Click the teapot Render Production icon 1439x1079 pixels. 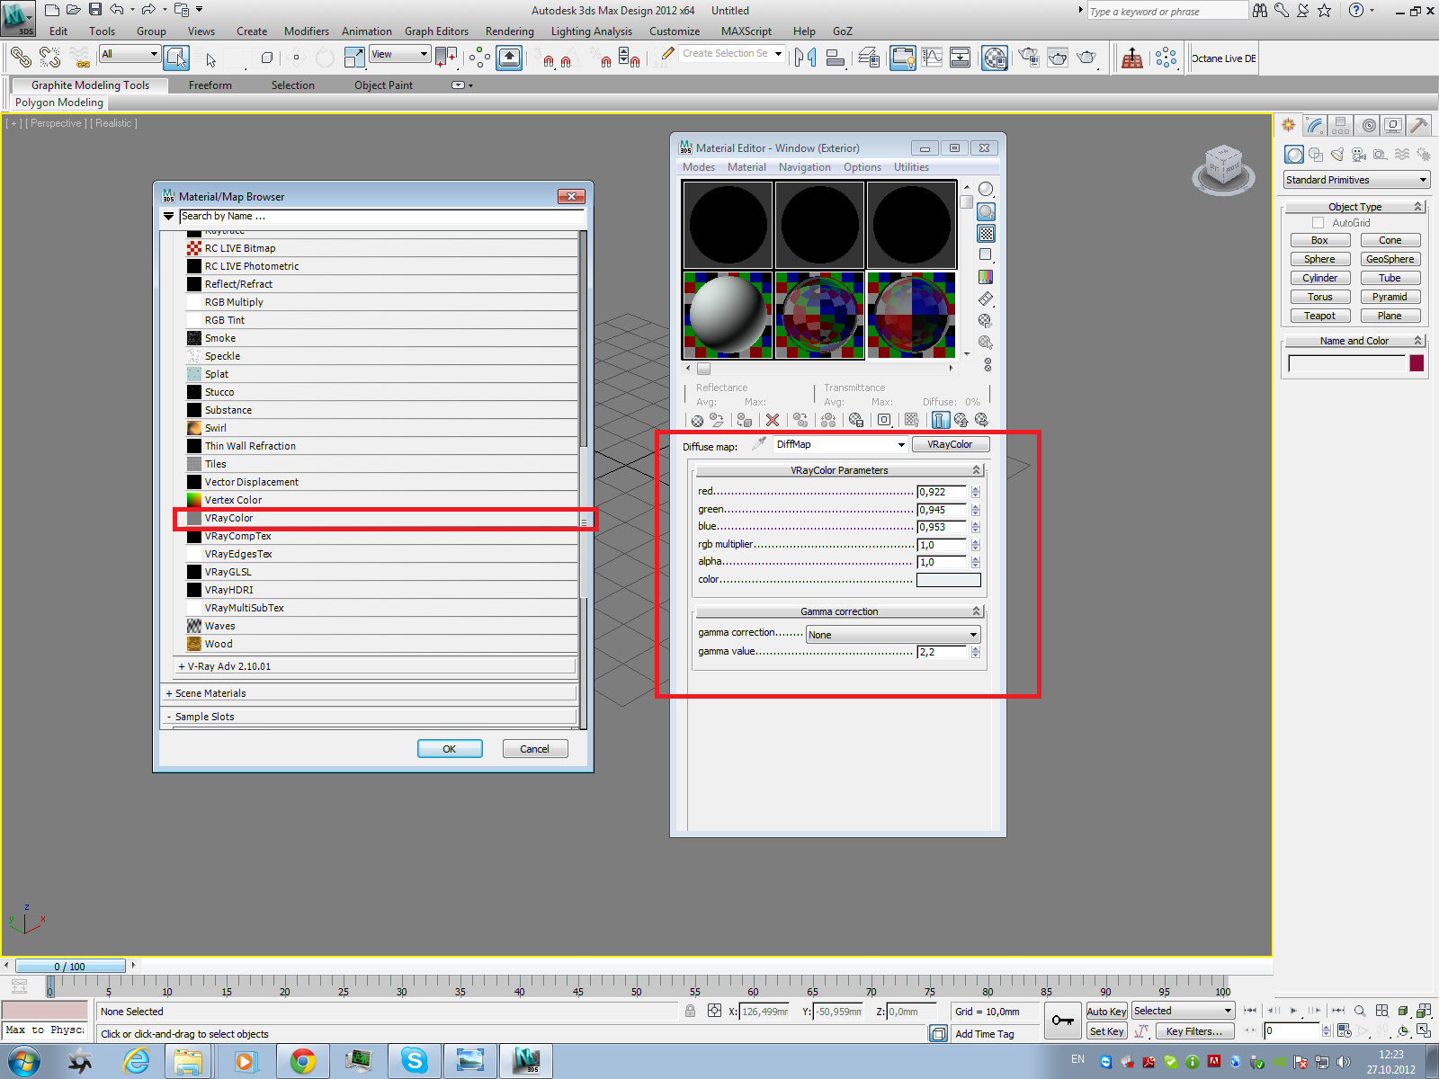point(1087,58)
